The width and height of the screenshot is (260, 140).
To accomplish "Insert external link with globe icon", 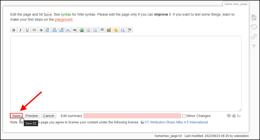I will tap(82, 30).
